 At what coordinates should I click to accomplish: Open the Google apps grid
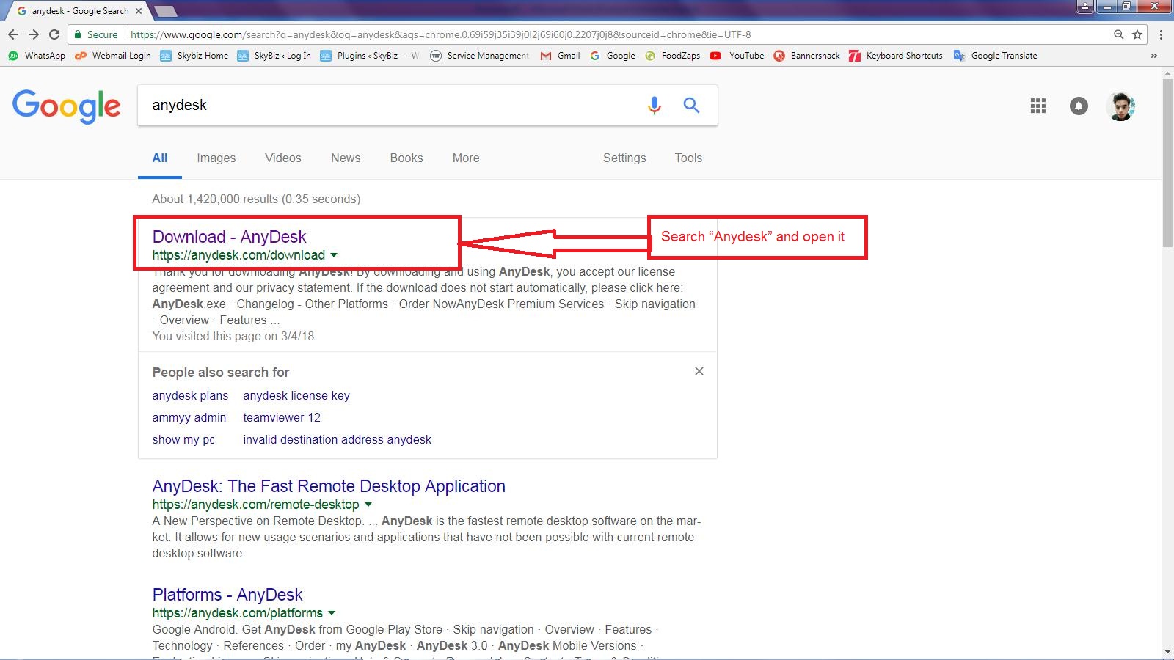click(1038, 106)
